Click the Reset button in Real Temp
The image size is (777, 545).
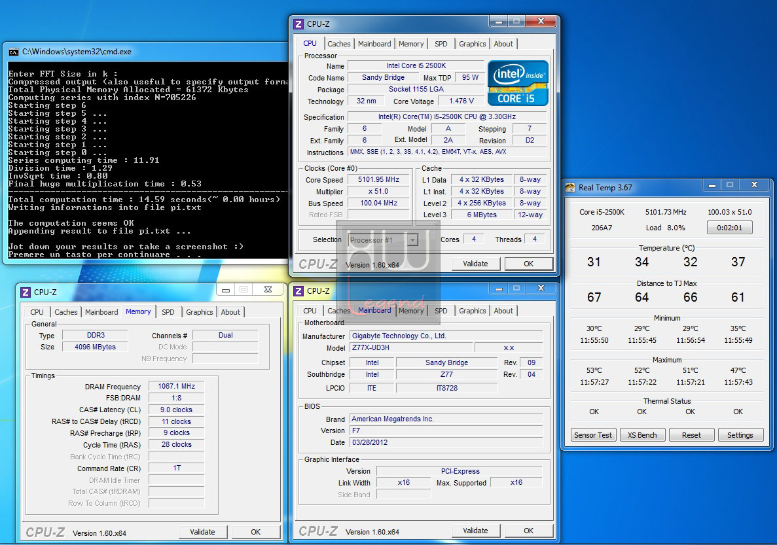click(x=691, y=435)
